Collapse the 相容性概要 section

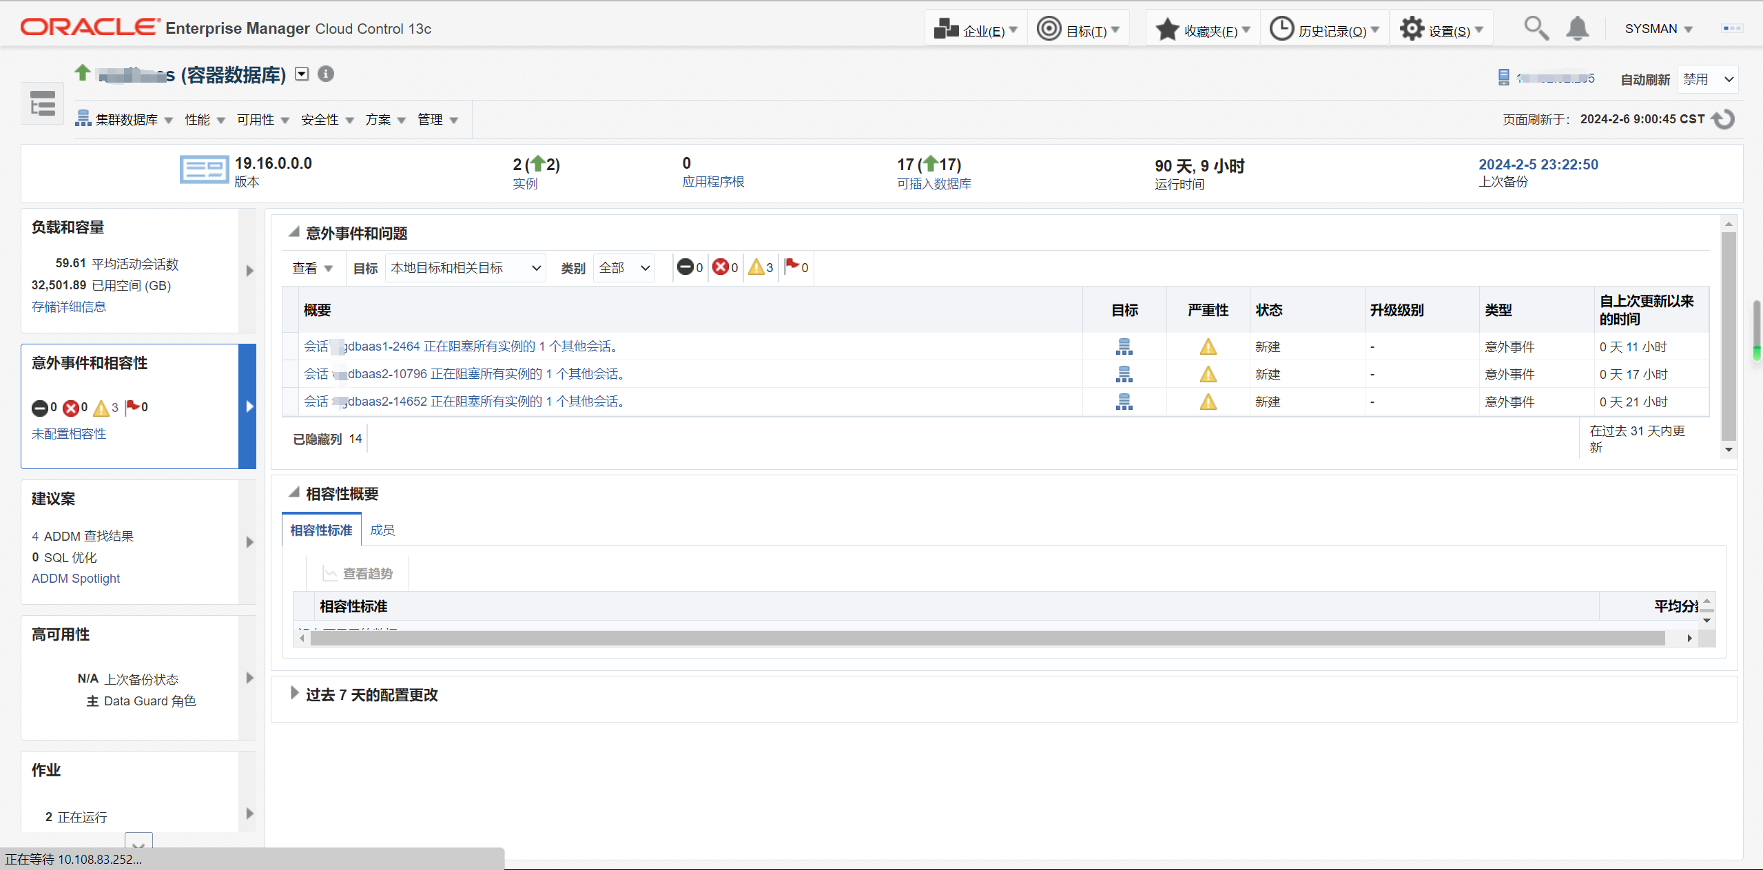click(294, 493)
